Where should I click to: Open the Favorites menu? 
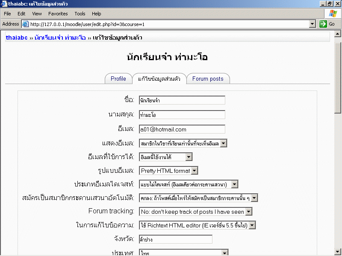[58, 14]
